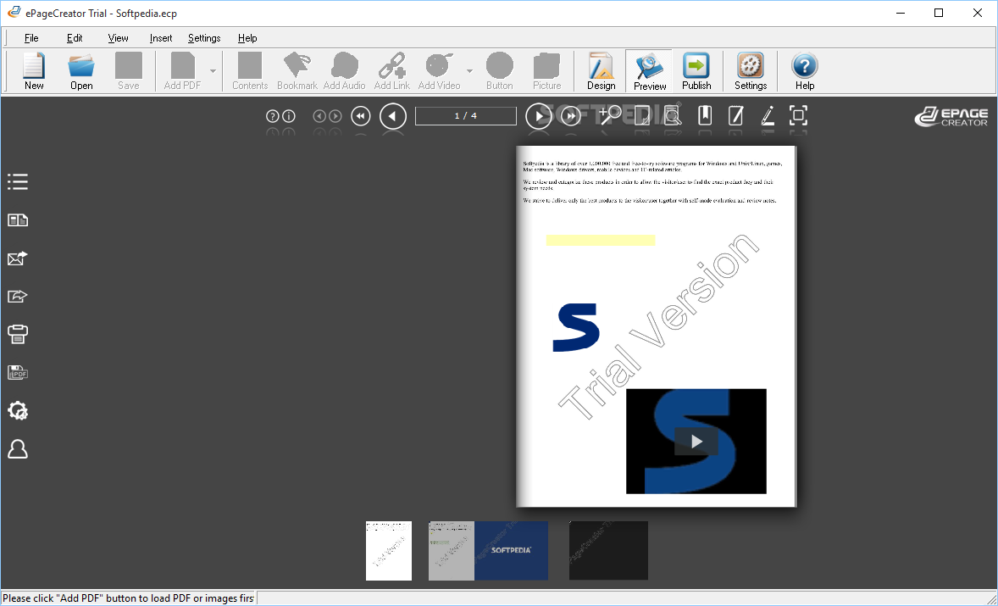998x606 pixels.
Task: Click the small help circle in viewer
Action: coord(273,116)
